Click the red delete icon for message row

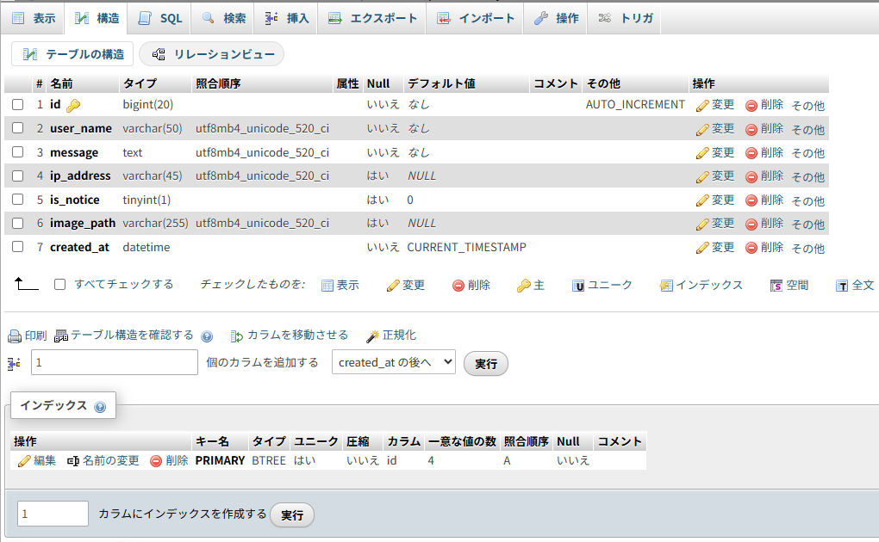(751, 153)
